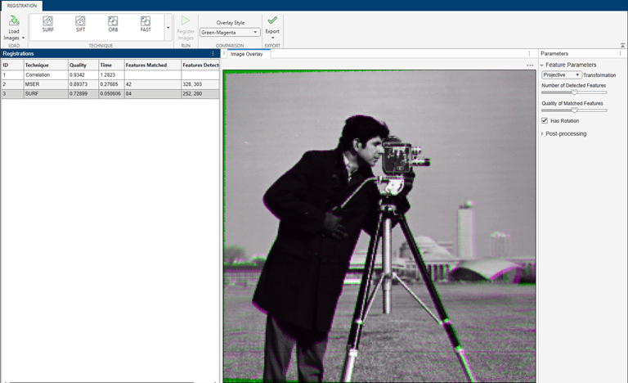Sort by the Features Detected column header
Image resolution: width=628 pixels, height=383 pixels.
[x=200, y=65]
